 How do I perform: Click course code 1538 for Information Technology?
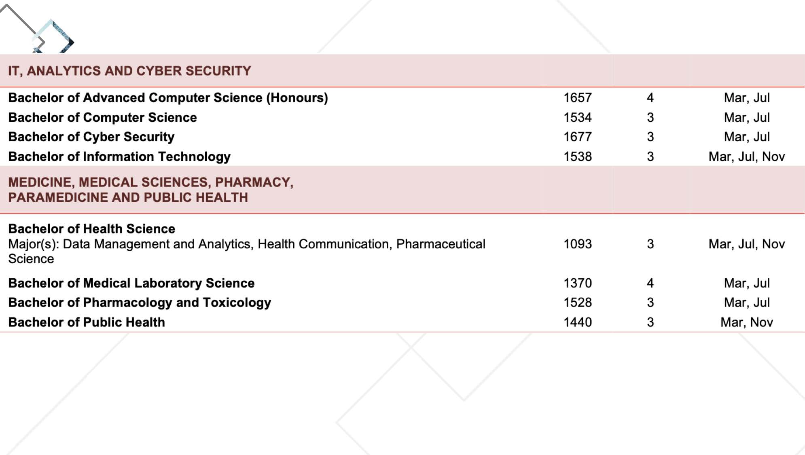(578, 157)
